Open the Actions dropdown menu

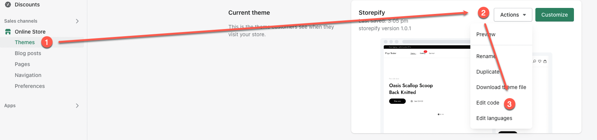[513, 15]
